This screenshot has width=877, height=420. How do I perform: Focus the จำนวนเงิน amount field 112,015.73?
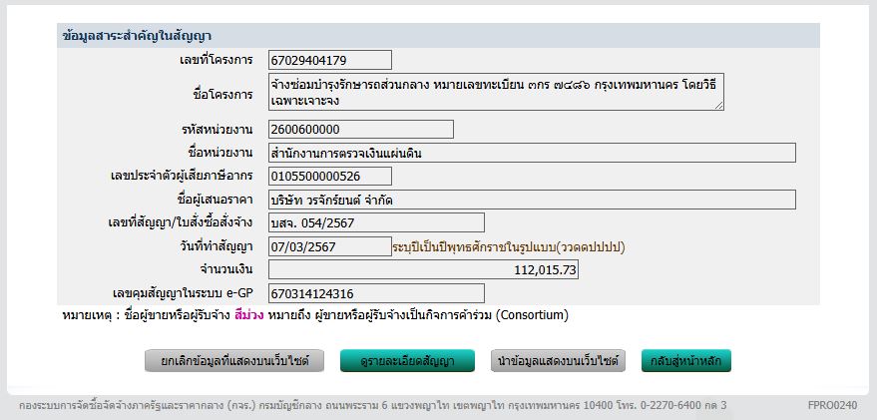(x=423, y=269)
